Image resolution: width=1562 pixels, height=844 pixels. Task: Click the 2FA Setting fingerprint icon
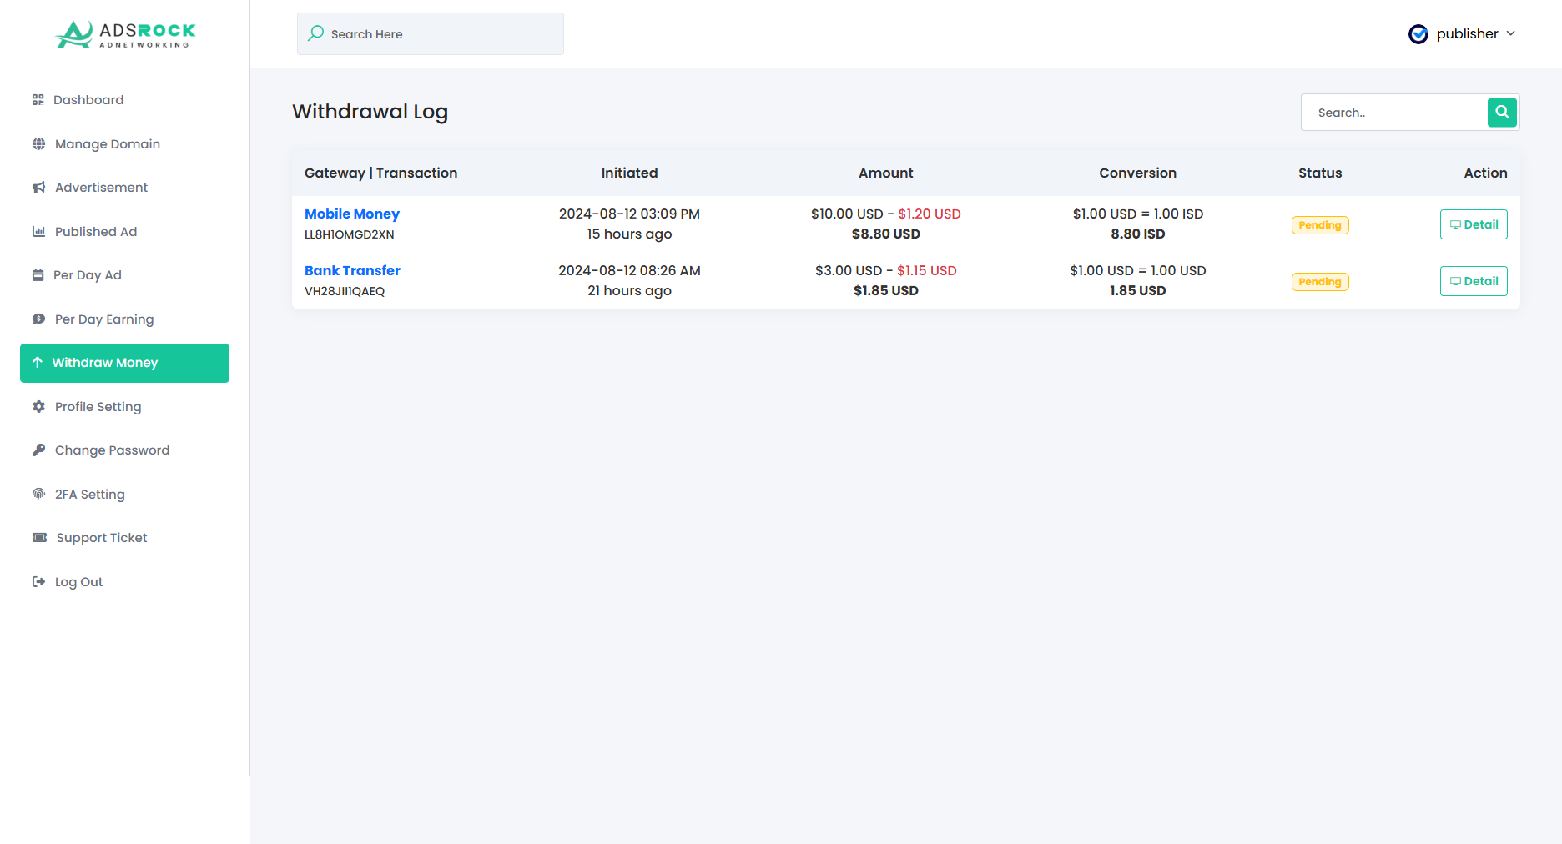pos(39,495)
